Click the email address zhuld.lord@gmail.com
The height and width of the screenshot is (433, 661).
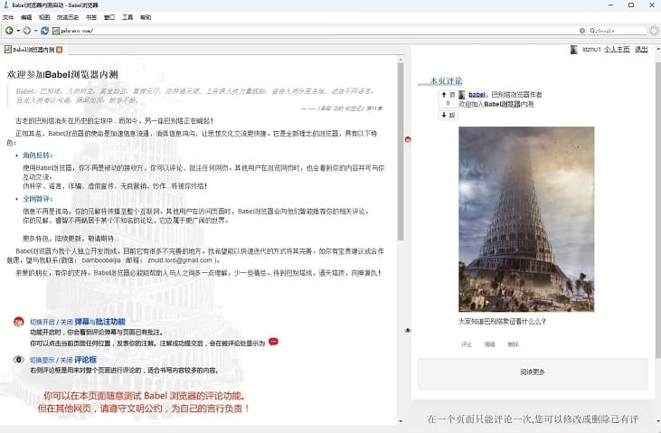[x=180, y=260]
